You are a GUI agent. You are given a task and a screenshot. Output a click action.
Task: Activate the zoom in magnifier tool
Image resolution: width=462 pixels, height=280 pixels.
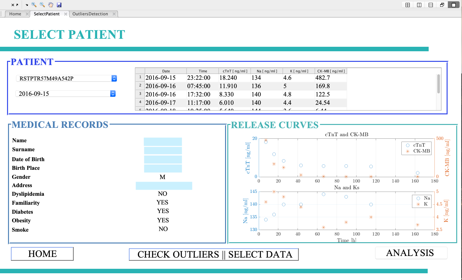point(34,5)
